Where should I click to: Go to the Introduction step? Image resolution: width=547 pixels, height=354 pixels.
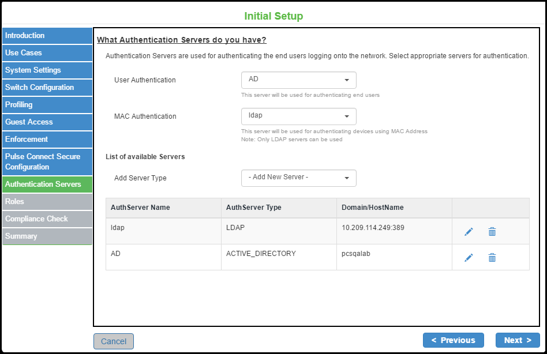(x=47, y=36)
